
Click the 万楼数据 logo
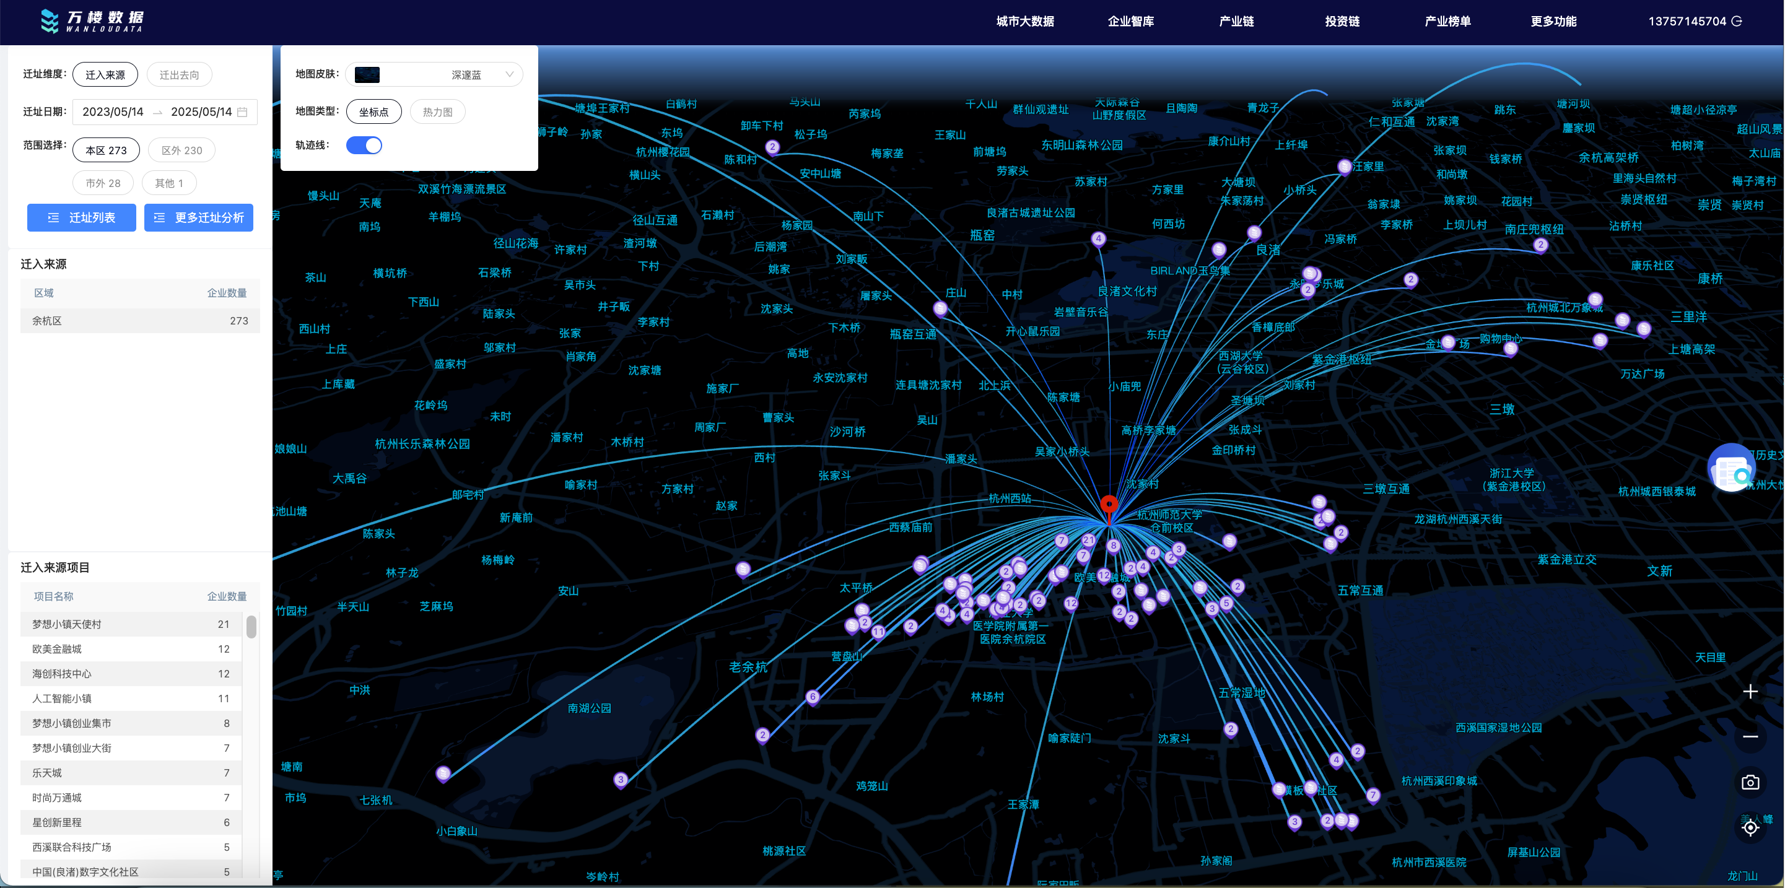tap(92, 21)
